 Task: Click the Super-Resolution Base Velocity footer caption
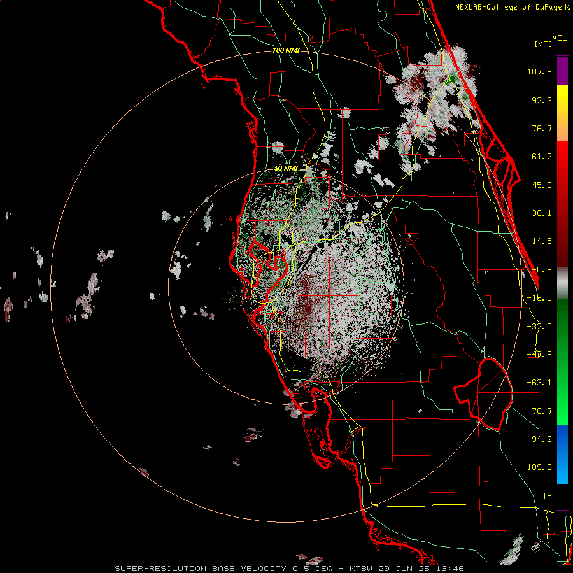[290, 569]
